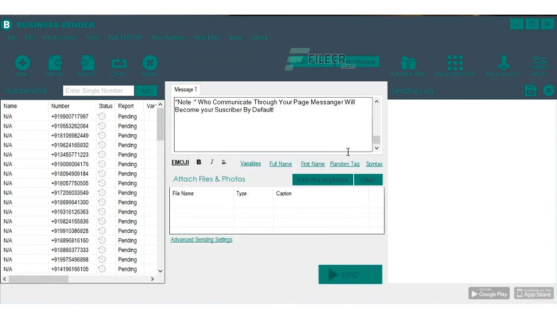This screenshot has height=322, width=557.
Task: Select the Message 1 tab
Action: coord(185,89)
